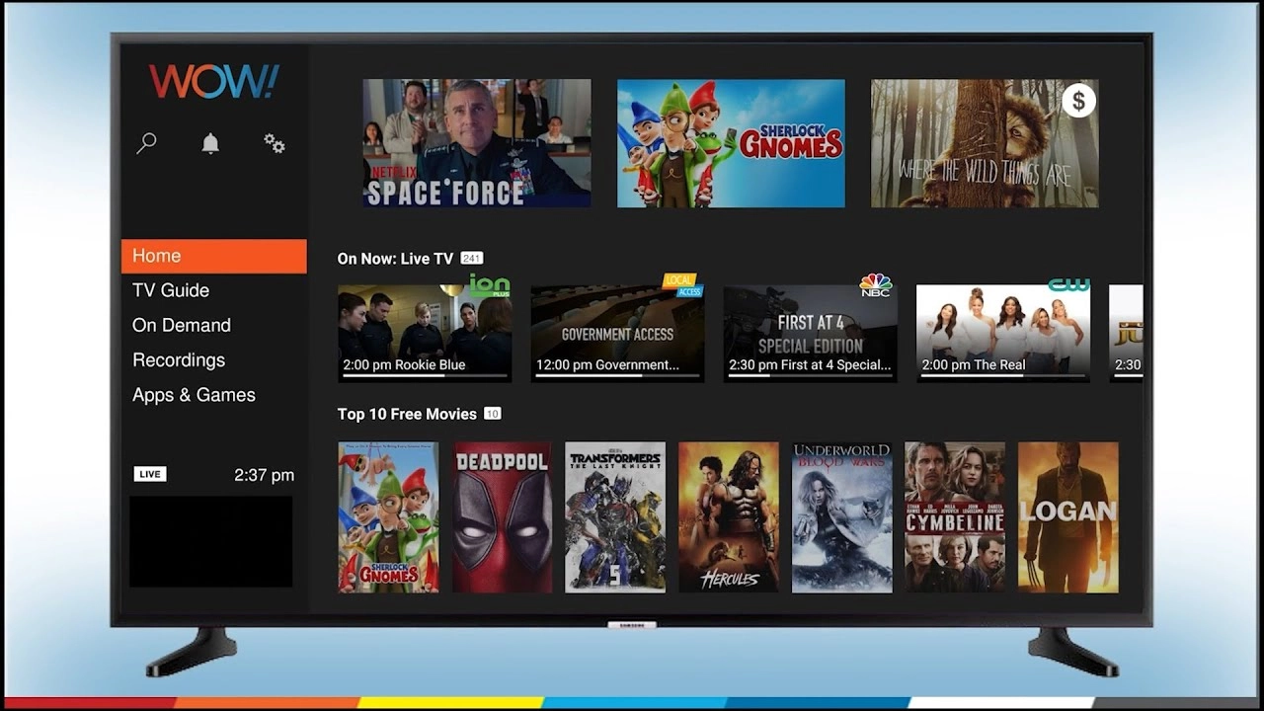This screenshot has width=1264, height=711.
Task: Open Where the Wild Things Are banner
Action: [x=985, y=143]
